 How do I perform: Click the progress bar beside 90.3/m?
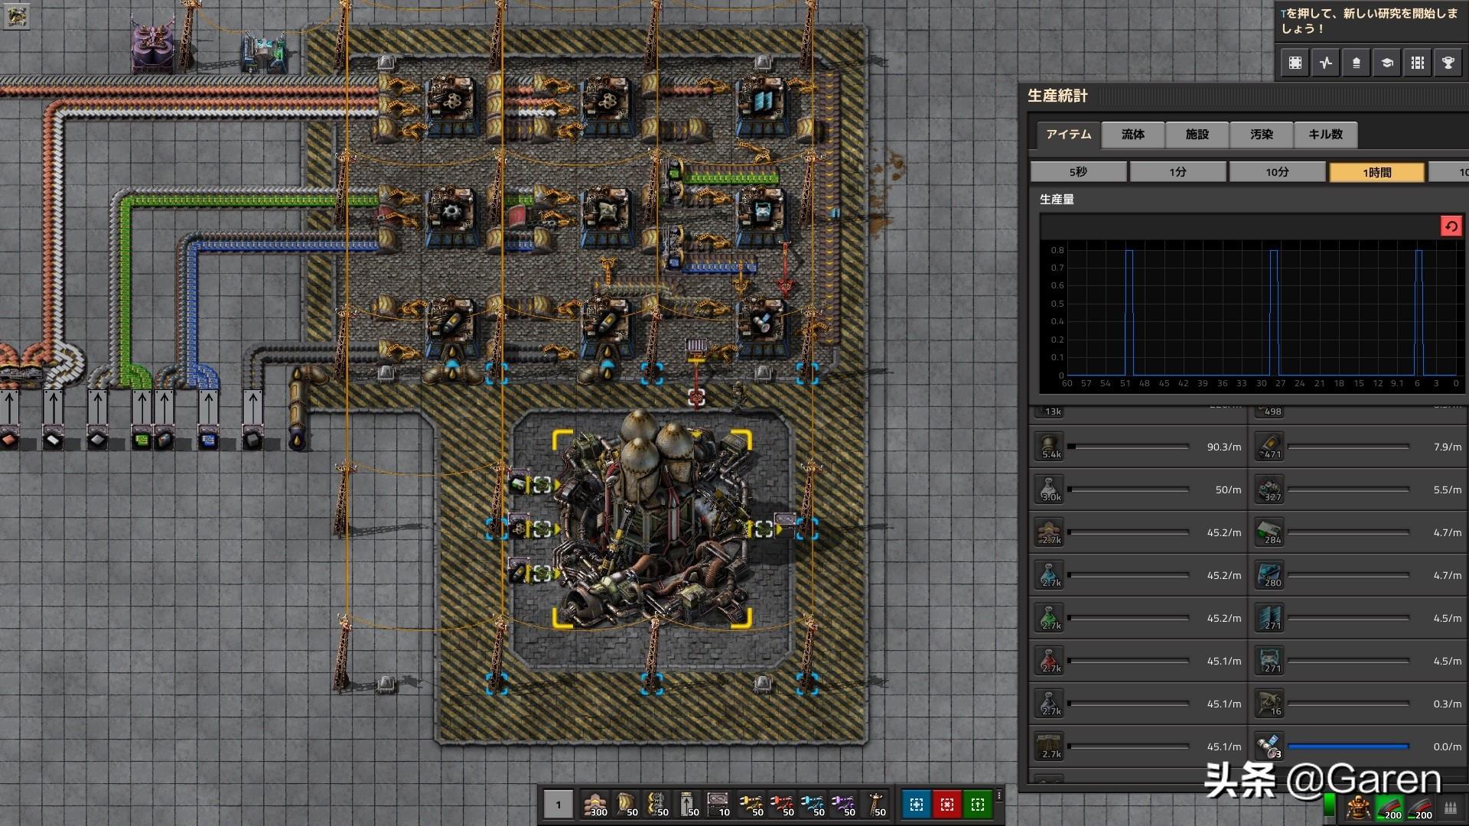coord(1129,447)
